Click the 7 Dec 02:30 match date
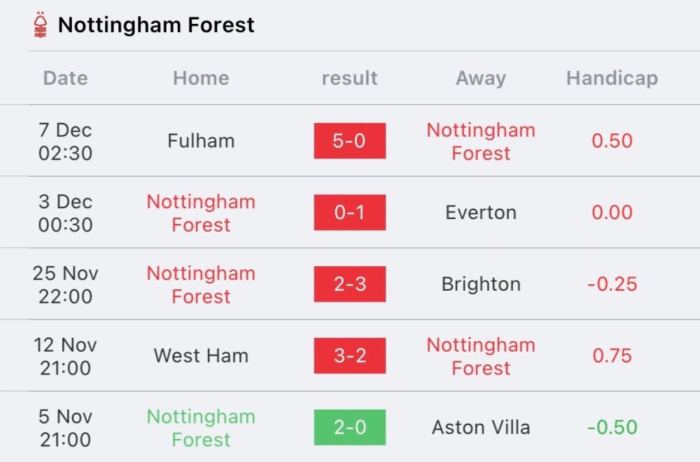This screenshot has width=700, height=462. click(x=65, y=141)
